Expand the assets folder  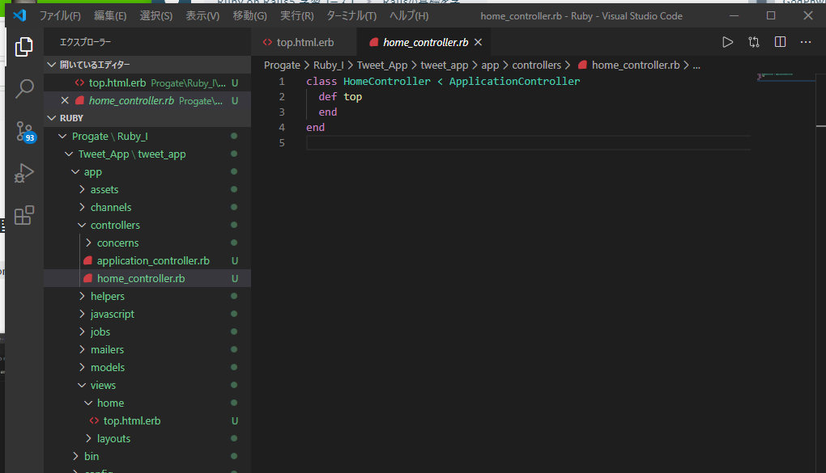tap(104, 190)
